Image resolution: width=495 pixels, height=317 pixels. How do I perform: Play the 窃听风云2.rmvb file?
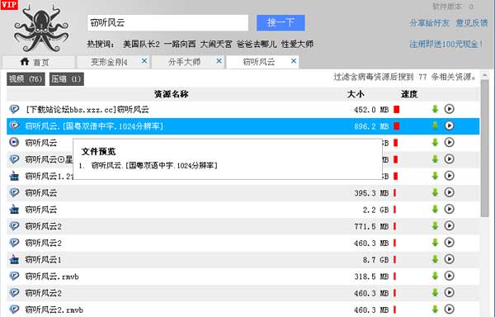point(450,309)
